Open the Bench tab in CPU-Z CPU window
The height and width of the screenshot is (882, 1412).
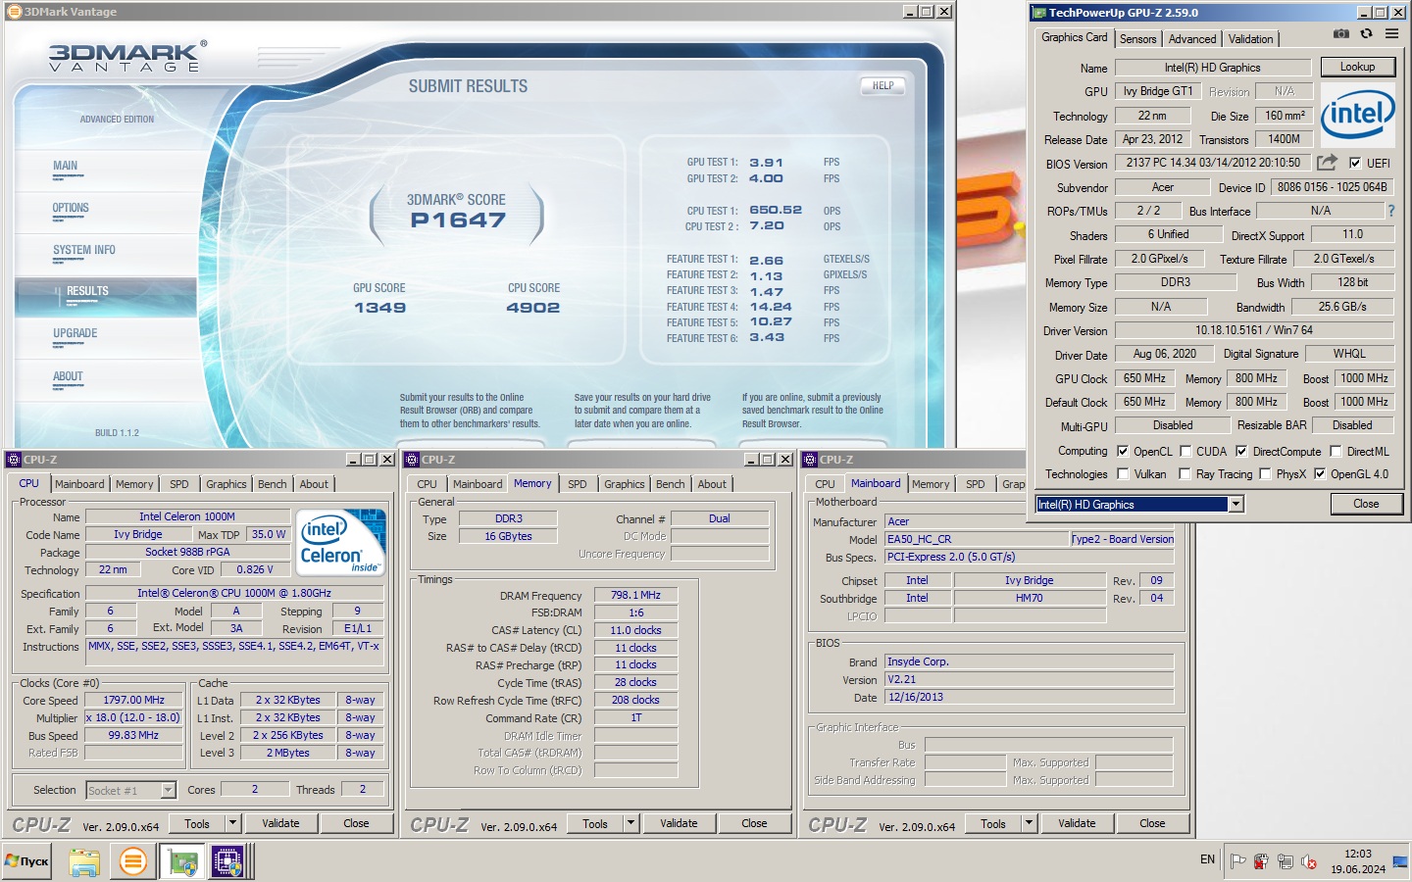pyautogui.click(x=273, y=484)
